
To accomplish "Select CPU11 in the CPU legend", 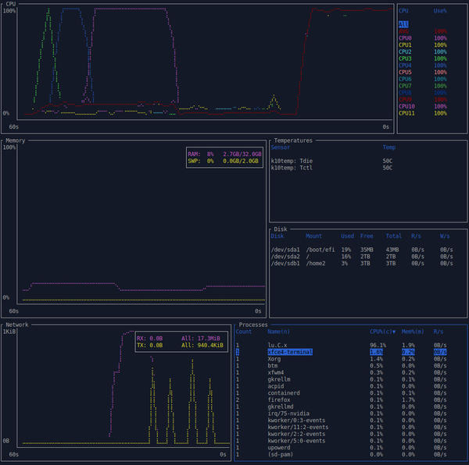I will [x=423, y=113].
